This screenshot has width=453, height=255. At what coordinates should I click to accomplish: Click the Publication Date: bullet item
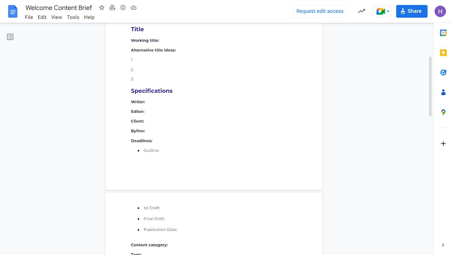pos(160,229)
